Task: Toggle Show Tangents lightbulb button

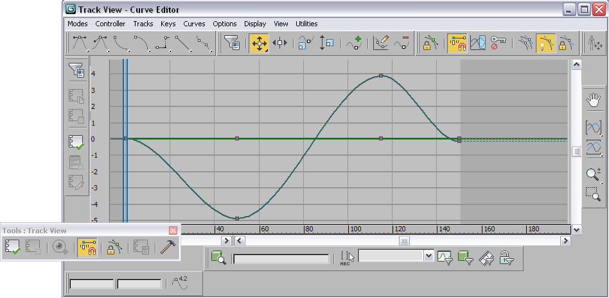Action: coord(546,43)
